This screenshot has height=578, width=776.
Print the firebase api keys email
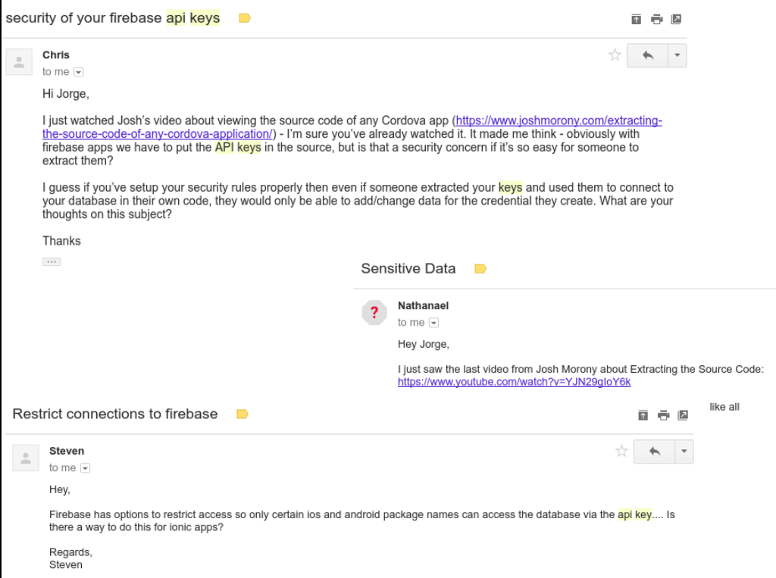[657, 19]
